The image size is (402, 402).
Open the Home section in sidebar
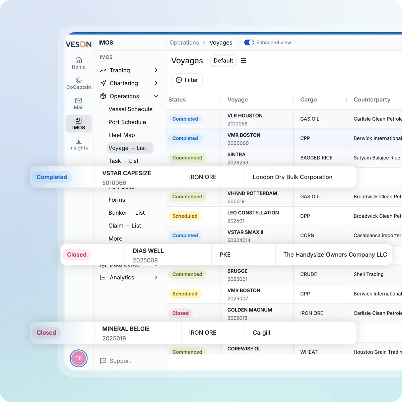tap(78, 63)
